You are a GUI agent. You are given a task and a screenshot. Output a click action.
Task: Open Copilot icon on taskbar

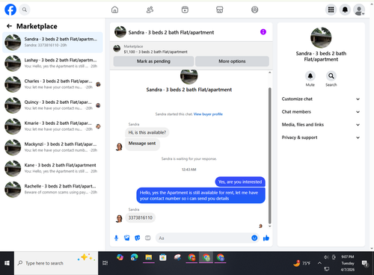pyautogui.click(x=120, y=257)
